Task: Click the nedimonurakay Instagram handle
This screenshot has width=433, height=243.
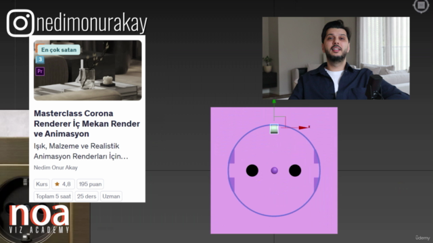Action: pyautogui.click(x=92, y=24)
